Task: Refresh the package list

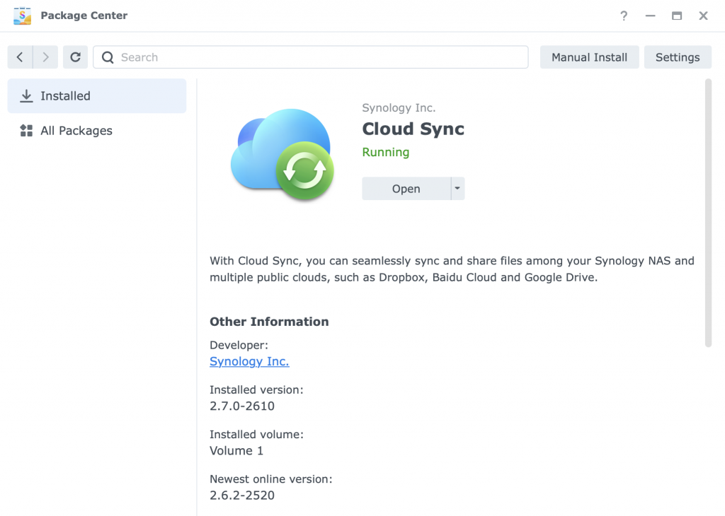Action: [76, 57]
